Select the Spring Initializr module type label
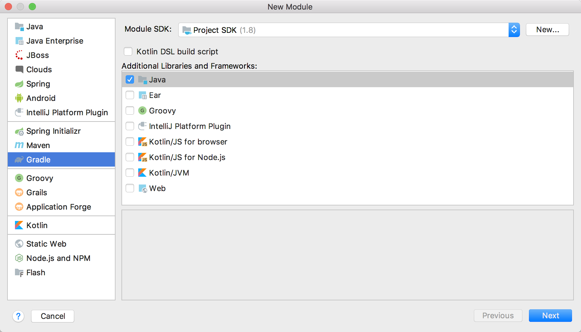 [54, 131]
